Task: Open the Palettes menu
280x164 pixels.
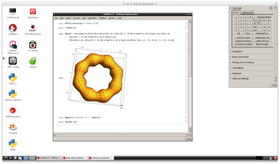Action: point(103,18)
